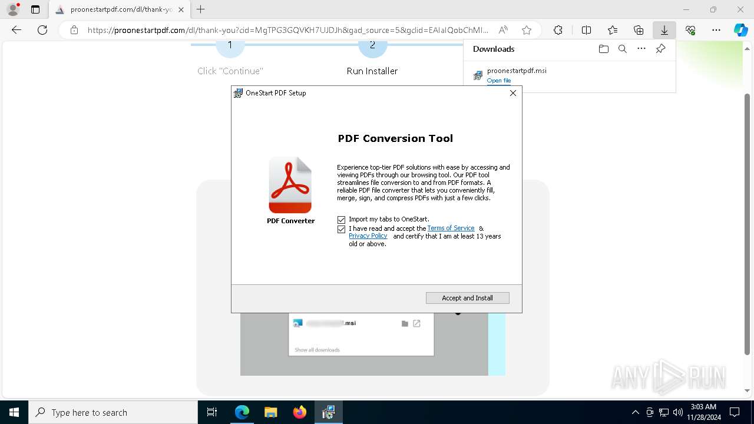Open the Windows Start menu
The height and width of the screenshot is (424, 754).
tap(14, 412)
